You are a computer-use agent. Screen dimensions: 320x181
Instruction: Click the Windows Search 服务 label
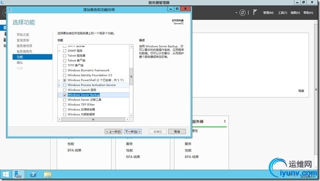[x=82, y=90]
